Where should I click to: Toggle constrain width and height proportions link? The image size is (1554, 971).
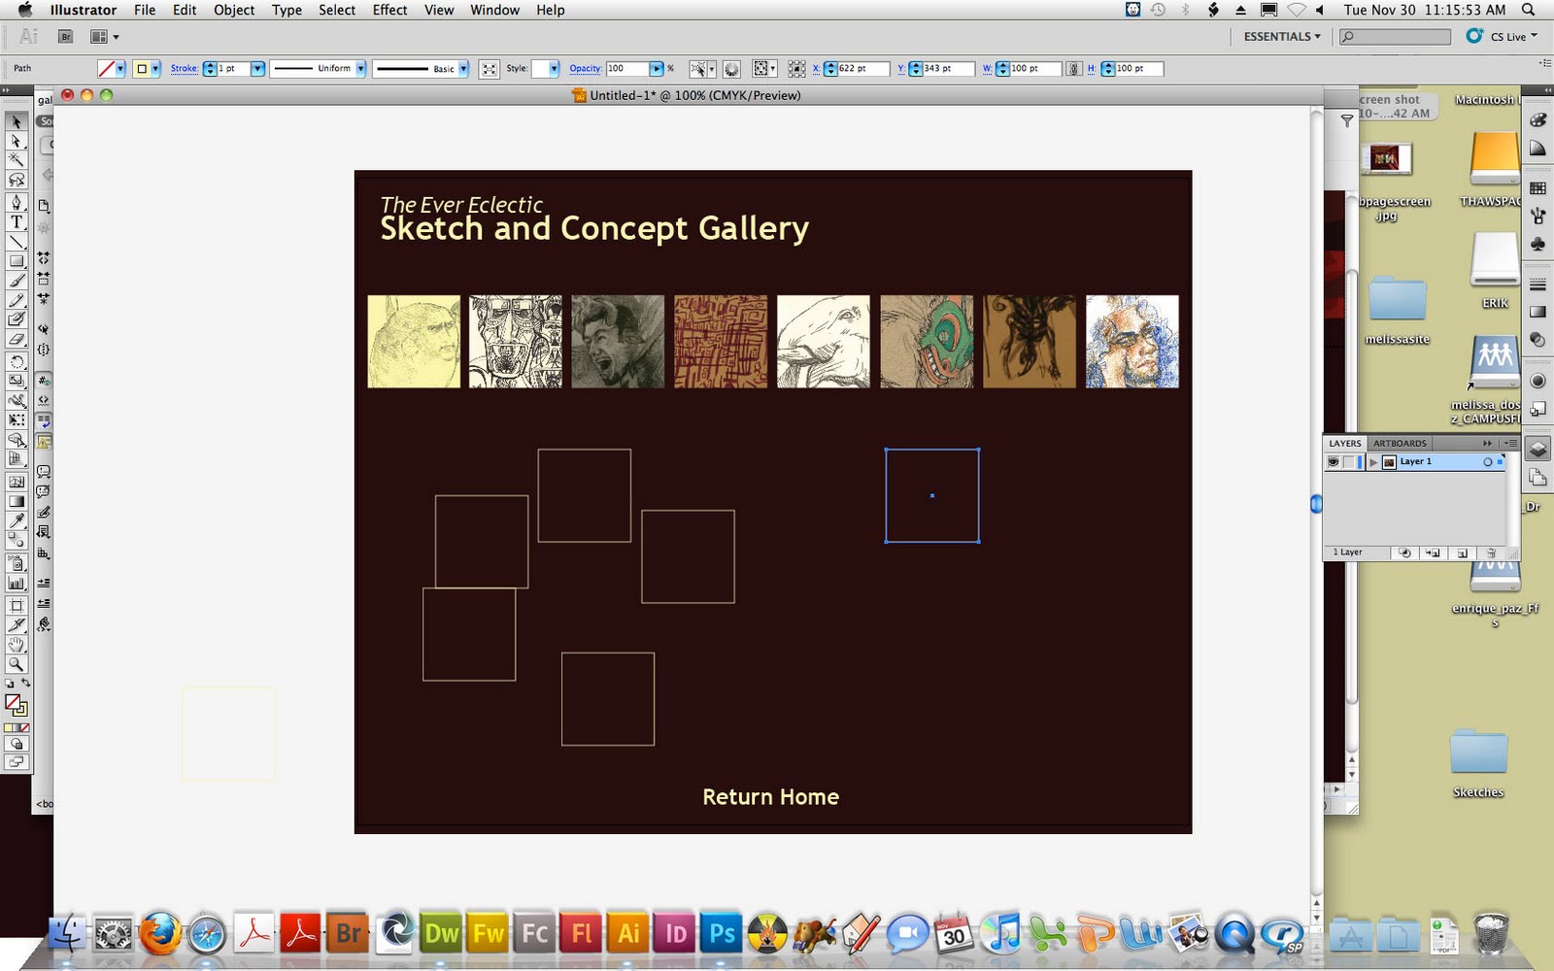1073,69
